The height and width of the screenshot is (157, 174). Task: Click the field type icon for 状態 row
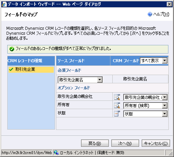[x=117, y=114]
